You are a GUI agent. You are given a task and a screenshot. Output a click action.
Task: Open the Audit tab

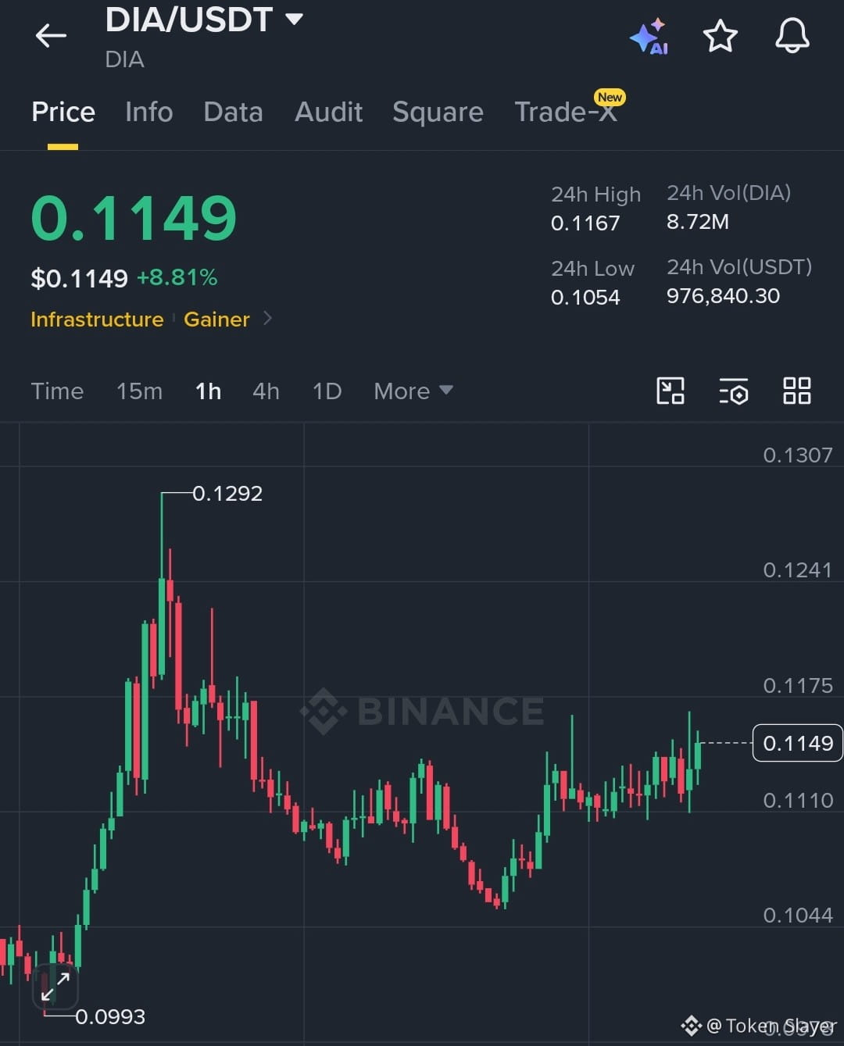pyautogui.click(x=328, y=112)
